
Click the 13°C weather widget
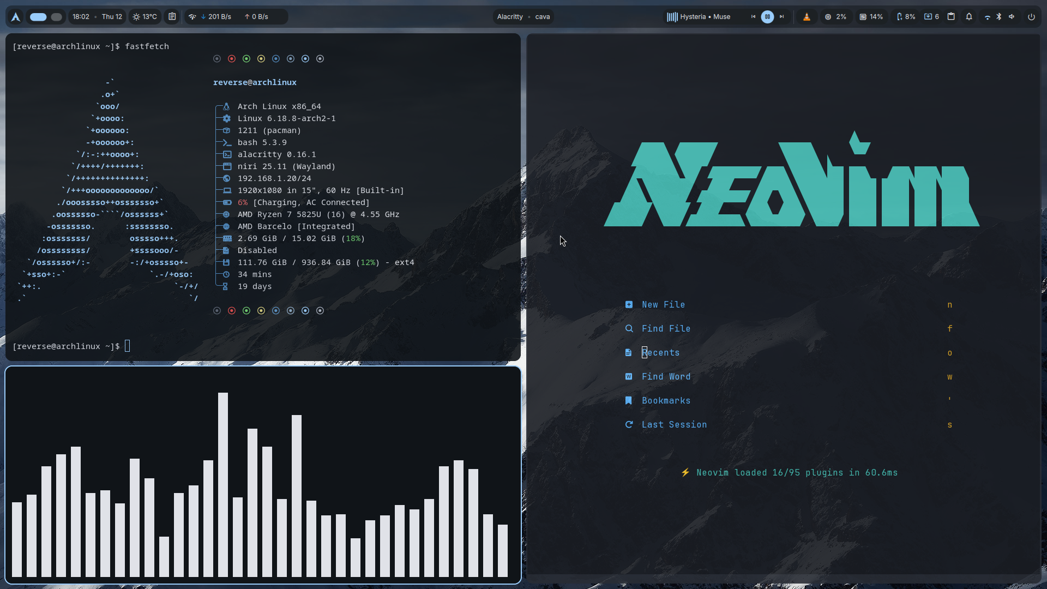click(145, 17)
